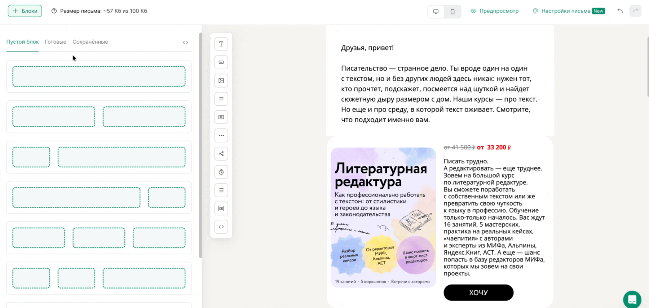649x308 pixels.
Task: Switch to mobile view
Action: coord(452,11)
